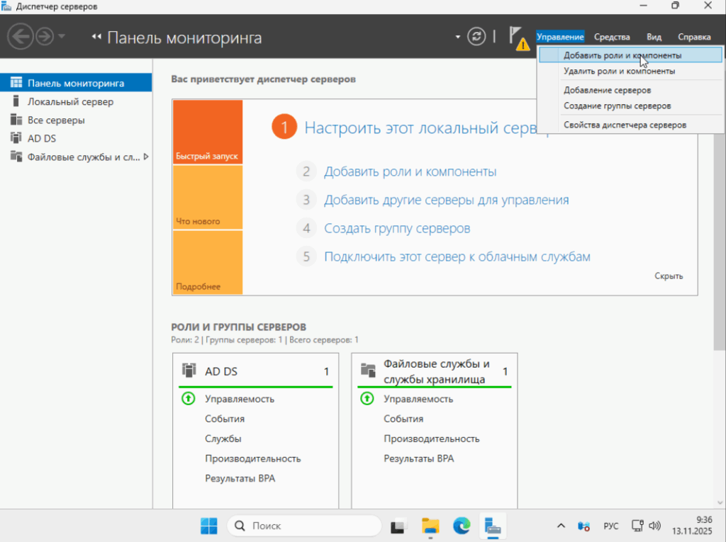
Task: Open the Средства menu
Action: click(x=612, y=37)
